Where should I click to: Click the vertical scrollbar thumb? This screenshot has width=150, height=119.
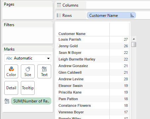134,44
